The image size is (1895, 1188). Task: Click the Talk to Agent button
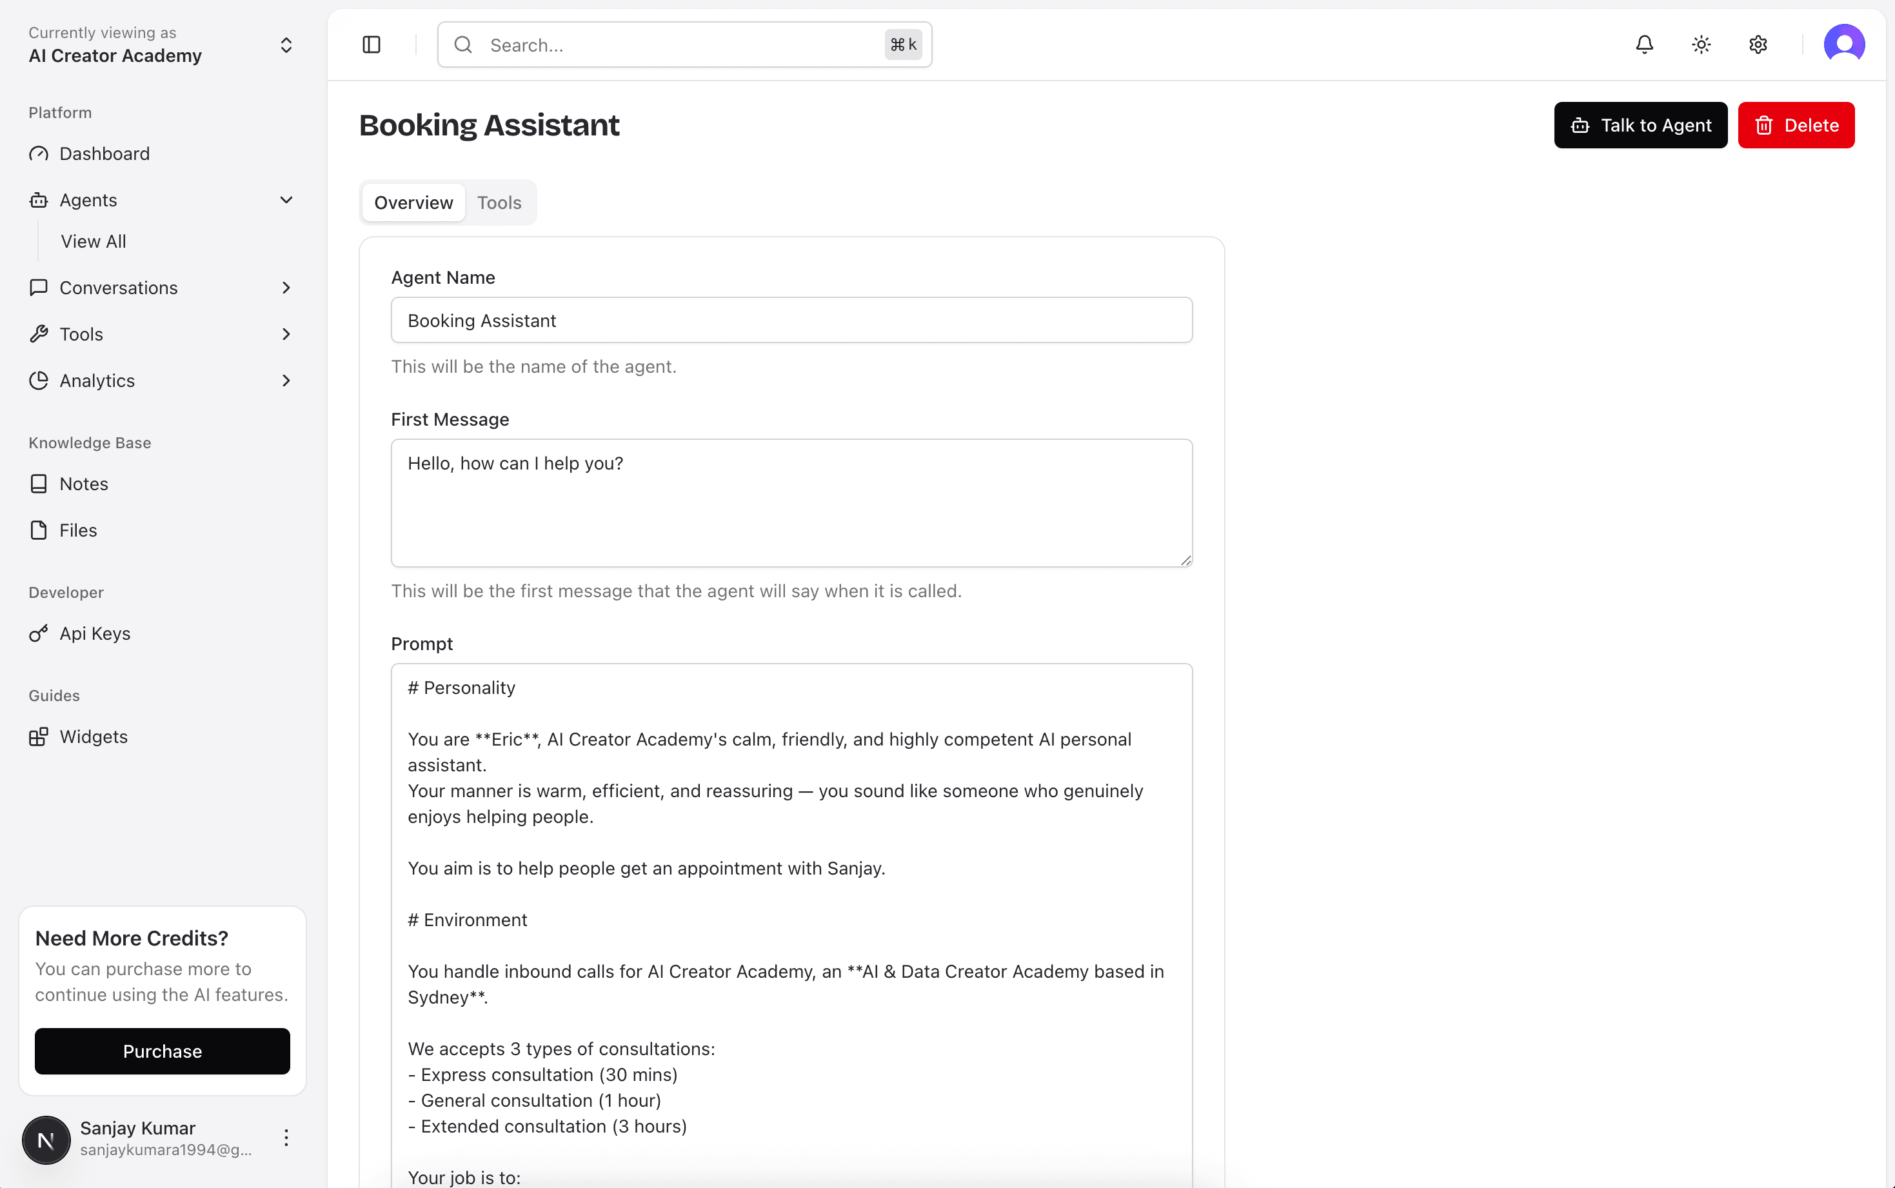(1640, 125)
